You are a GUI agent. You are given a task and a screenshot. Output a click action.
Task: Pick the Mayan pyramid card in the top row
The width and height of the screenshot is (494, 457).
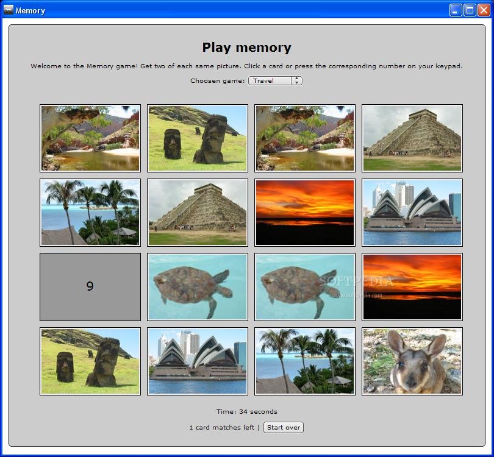pos(412,138)
